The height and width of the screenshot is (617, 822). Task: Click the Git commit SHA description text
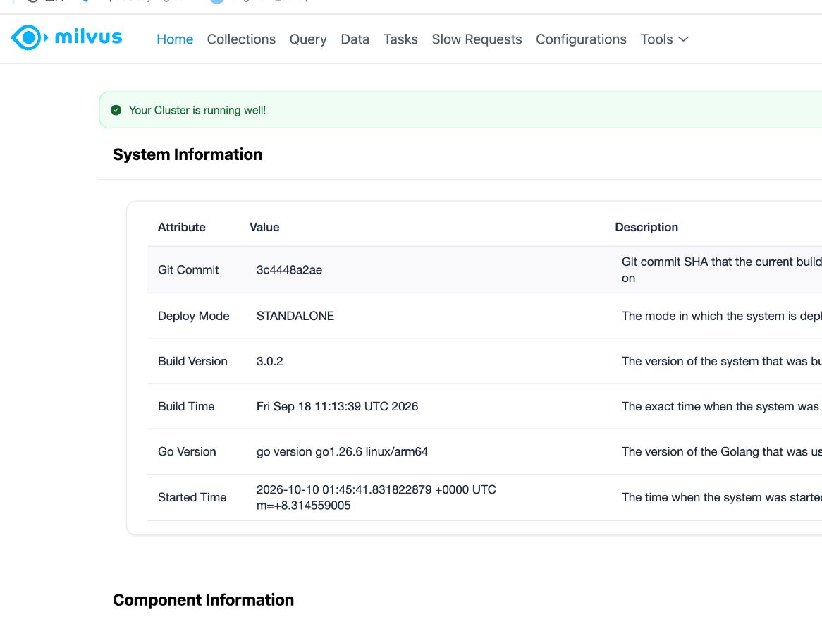coord(721,270)
